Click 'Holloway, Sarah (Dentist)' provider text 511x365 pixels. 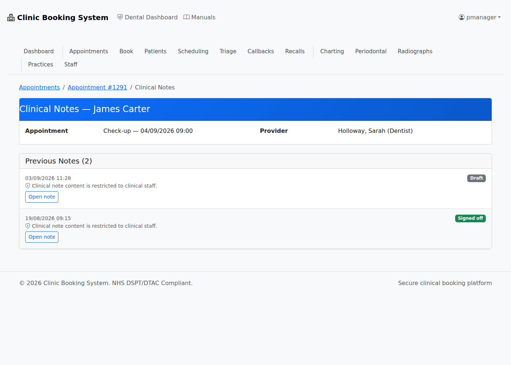(375, 131)
